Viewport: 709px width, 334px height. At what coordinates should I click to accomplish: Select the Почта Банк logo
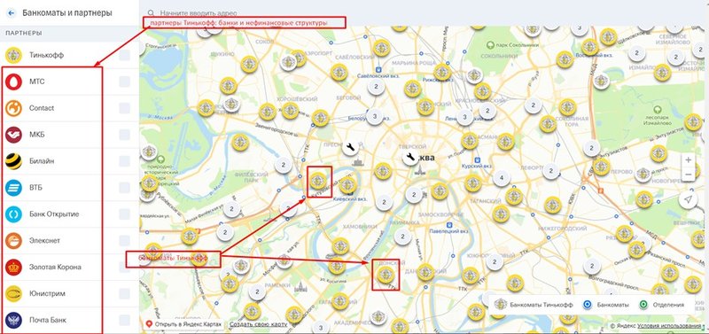click(x=13, y=320)
